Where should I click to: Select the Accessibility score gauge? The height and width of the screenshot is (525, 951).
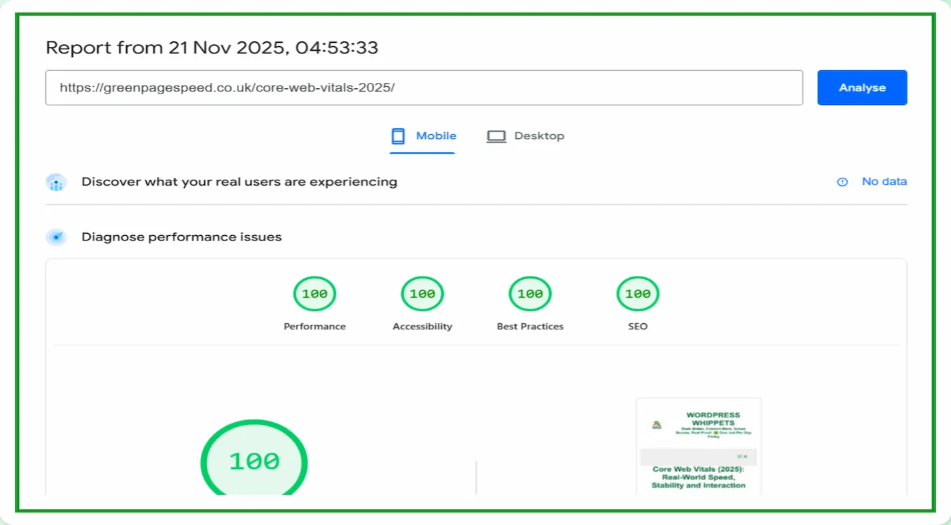pos(422,294)
